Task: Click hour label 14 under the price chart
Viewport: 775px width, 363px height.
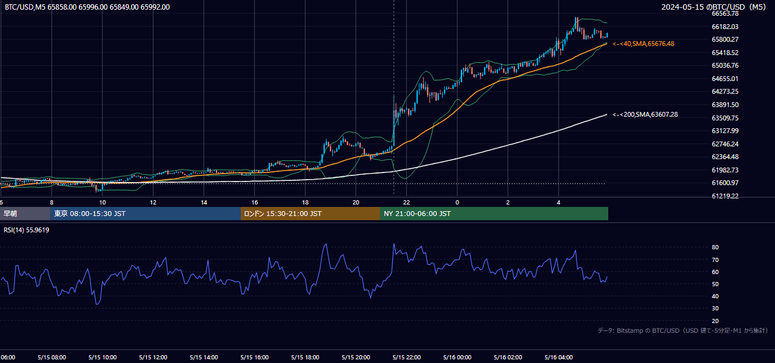Action: [204, 202]
